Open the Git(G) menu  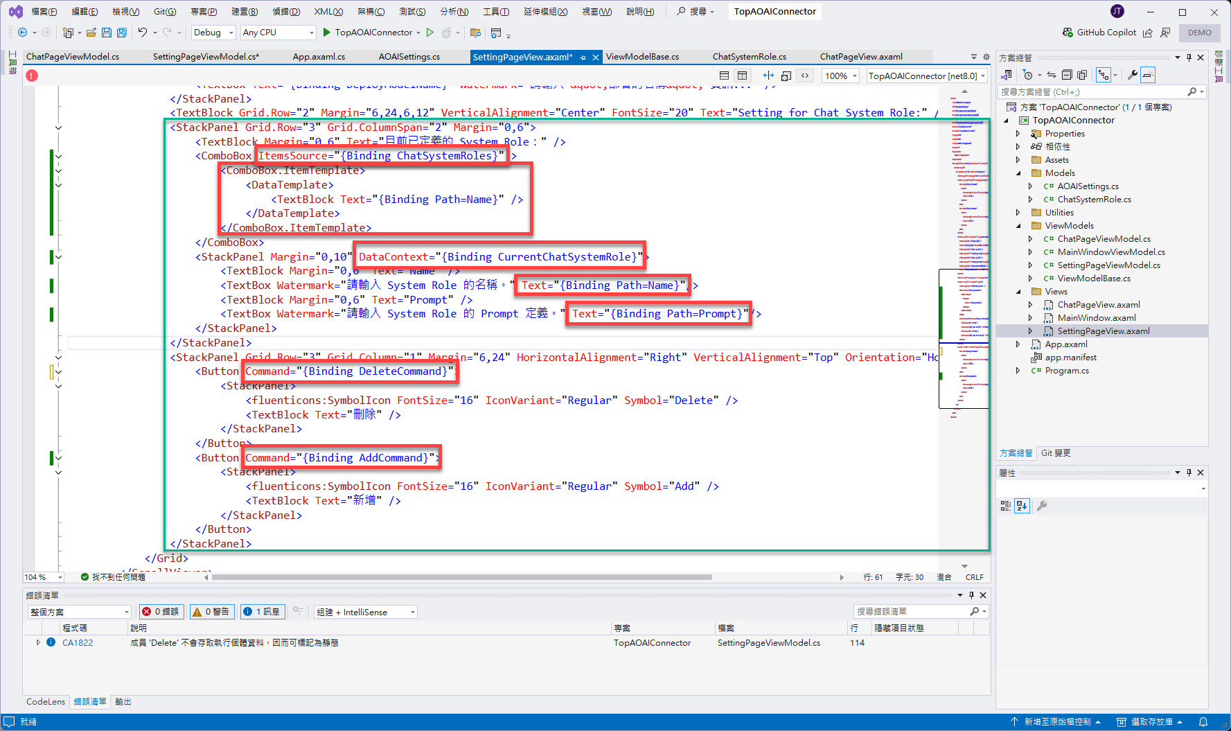[x=165, y=12]
